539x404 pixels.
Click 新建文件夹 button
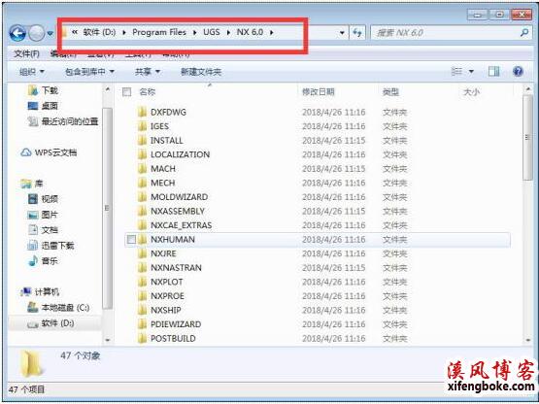click(201, 72)
